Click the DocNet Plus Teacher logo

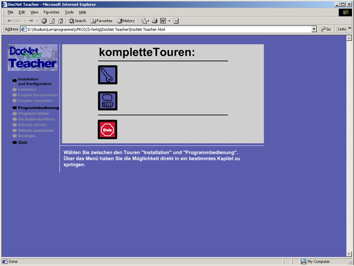[x=33, y=58]
